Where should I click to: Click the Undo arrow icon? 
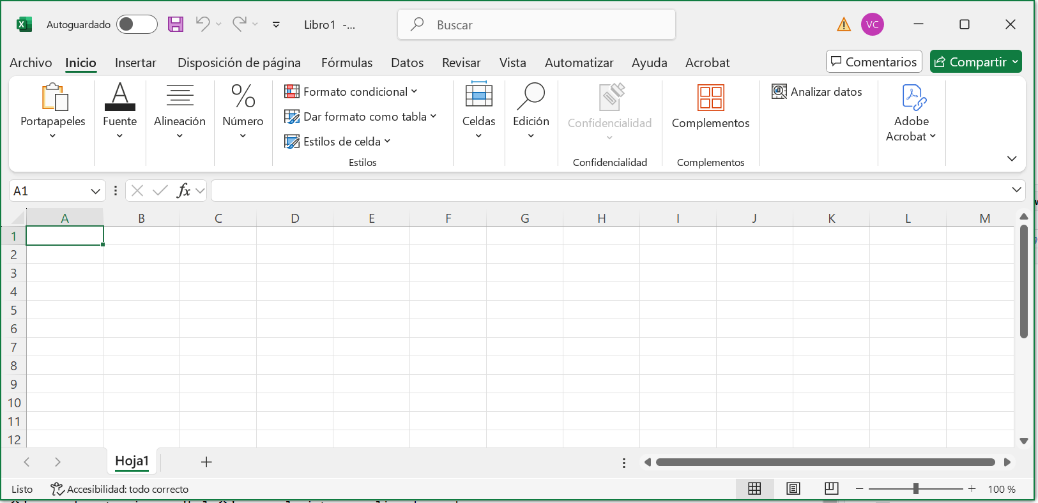[x=202, y=24]
